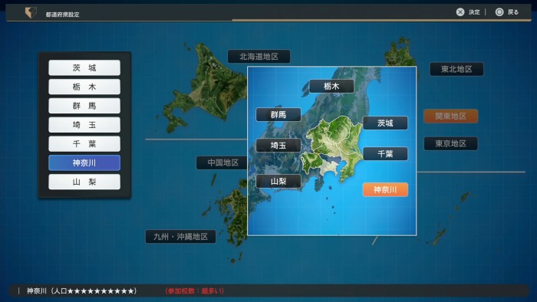537x302 pixels.
Task: Click the 埼玉 label on the Kanto map
Action: pos(278,146)
